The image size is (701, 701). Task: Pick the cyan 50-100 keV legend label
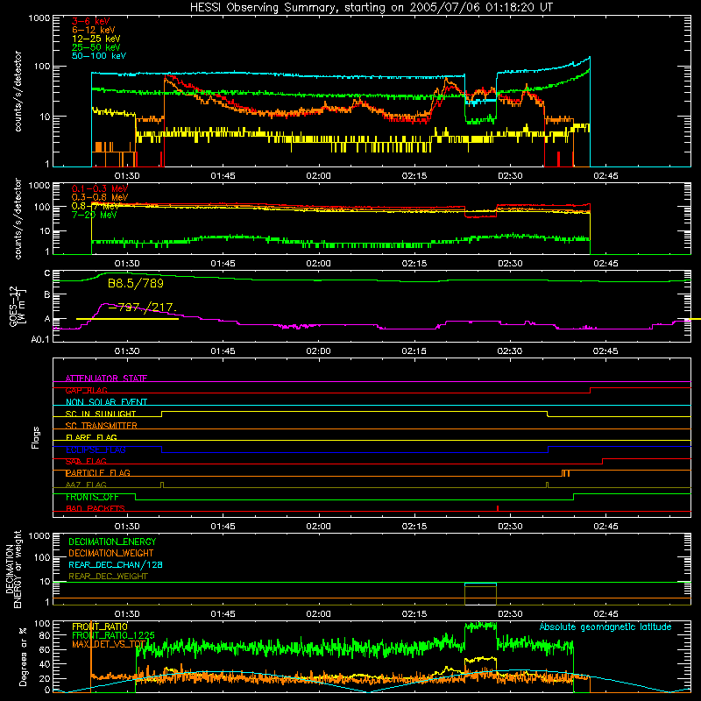[99, 56]
